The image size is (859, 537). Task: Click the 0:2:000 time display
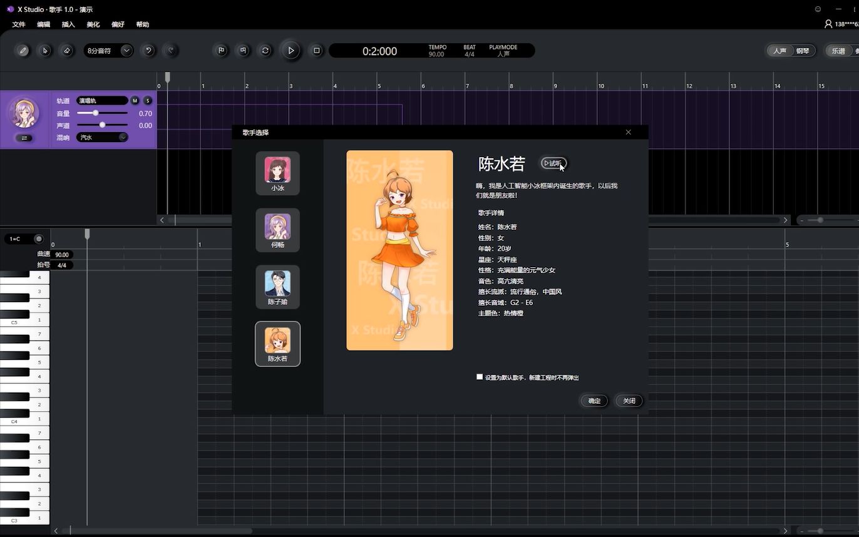pyautogui.click(x=379, y=51)
